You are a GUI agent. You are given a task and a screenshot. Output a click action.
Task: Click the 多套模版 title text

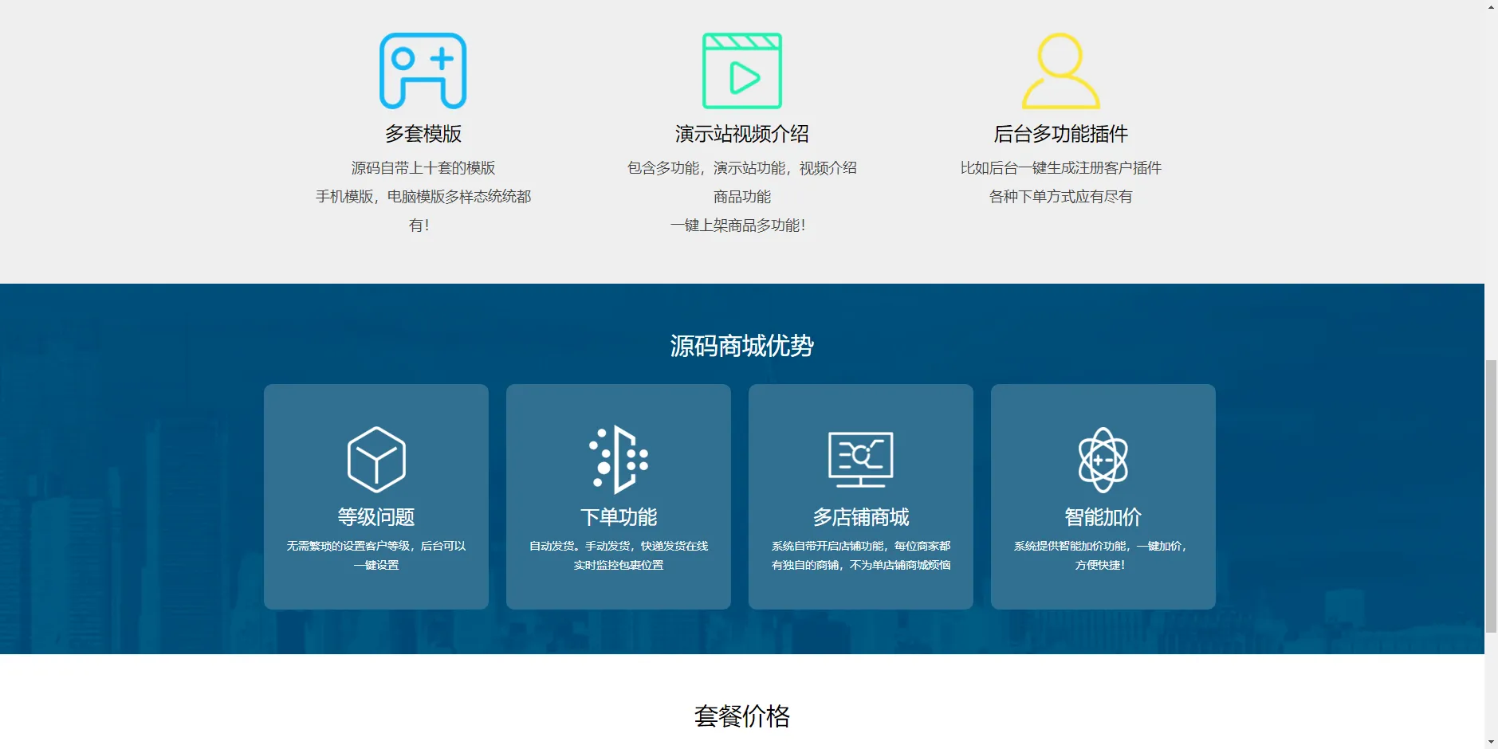(425, 133)
